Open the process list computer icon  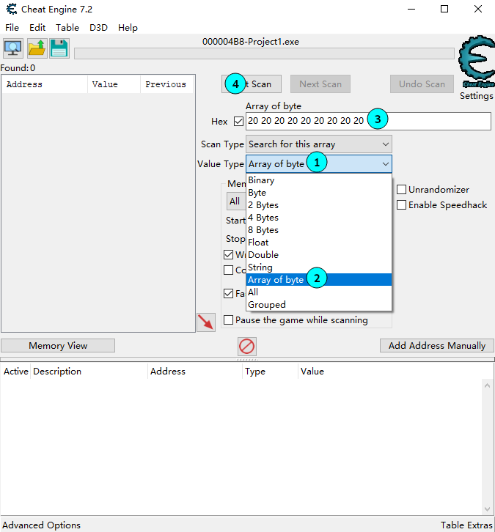coord(13,48)
